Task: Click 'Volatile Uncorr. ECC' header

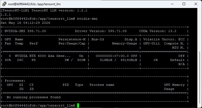Action: pyautogui.click(x=164, y=39)
